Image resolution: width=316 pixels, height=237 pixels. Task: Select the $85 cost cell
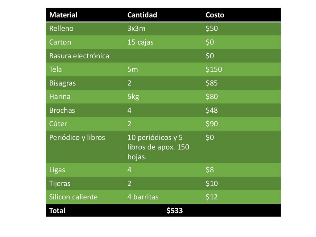212,83
